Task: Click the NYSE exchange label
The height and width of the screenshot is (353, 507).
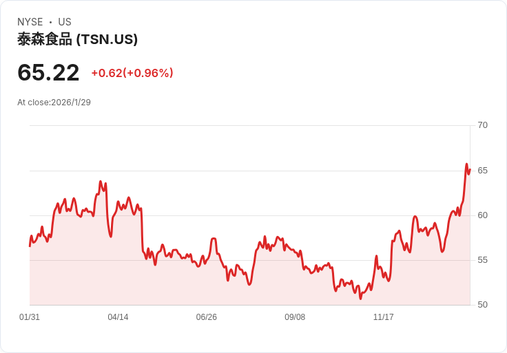Action: (30, 22)
